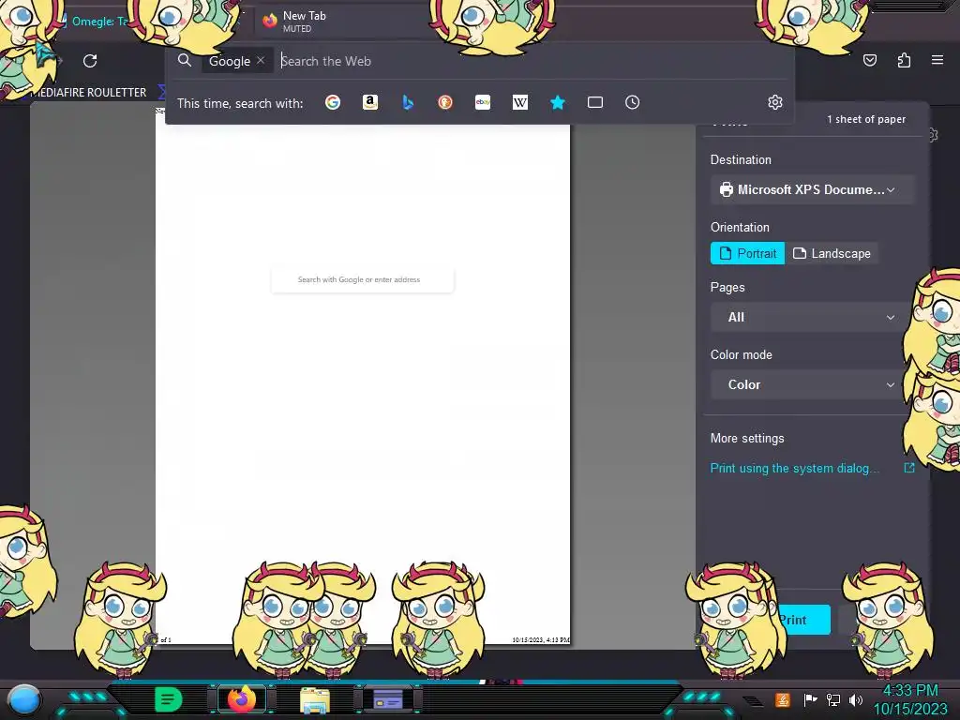Open Print using the system dialog link
Viewport: 960px width, 720px height.
tap(795, 469)
